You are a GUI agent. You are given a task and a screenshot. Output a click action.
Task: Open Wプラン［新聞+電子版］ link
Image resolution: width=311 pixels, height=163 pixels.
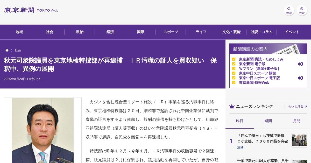point(259,69)
